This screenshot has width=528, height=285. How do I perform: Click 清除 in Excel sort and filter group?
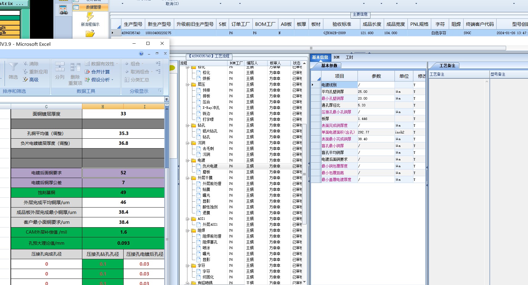coord(31,64)
